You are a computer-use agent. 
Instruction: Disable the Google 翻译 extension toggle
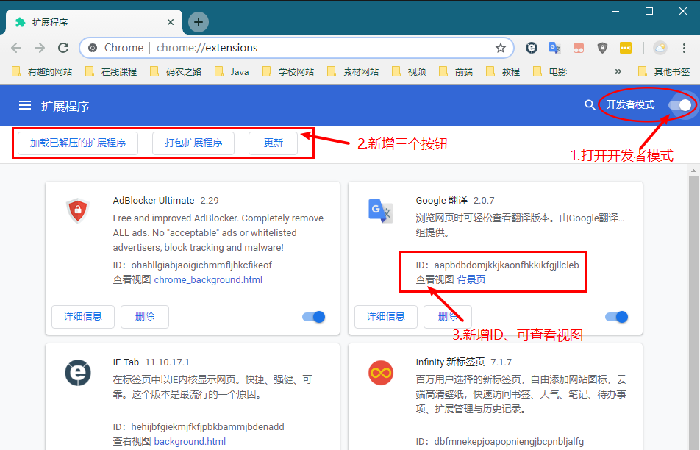(616, 317)
